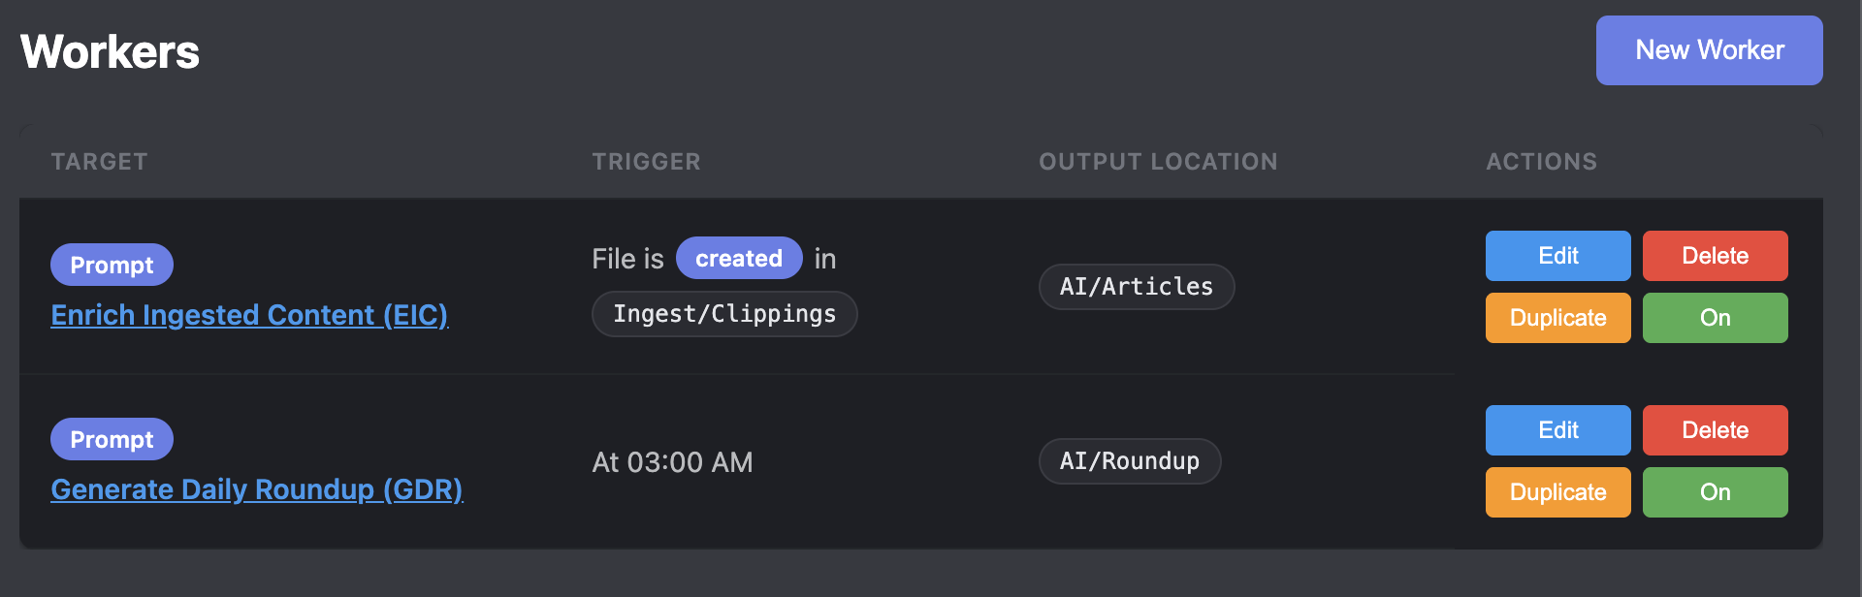This screenshot has width=1862, height=597.
Task: Duplicate the Generate Daily Roundup worker
Action: click(1557, 491)
